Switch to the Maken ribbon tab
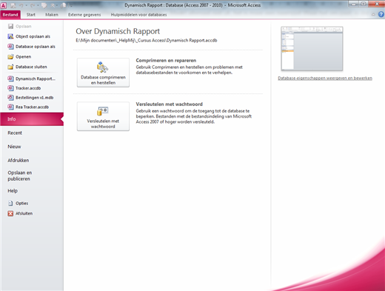The height and width of the screenshot is (291, 385). (52, 15)
